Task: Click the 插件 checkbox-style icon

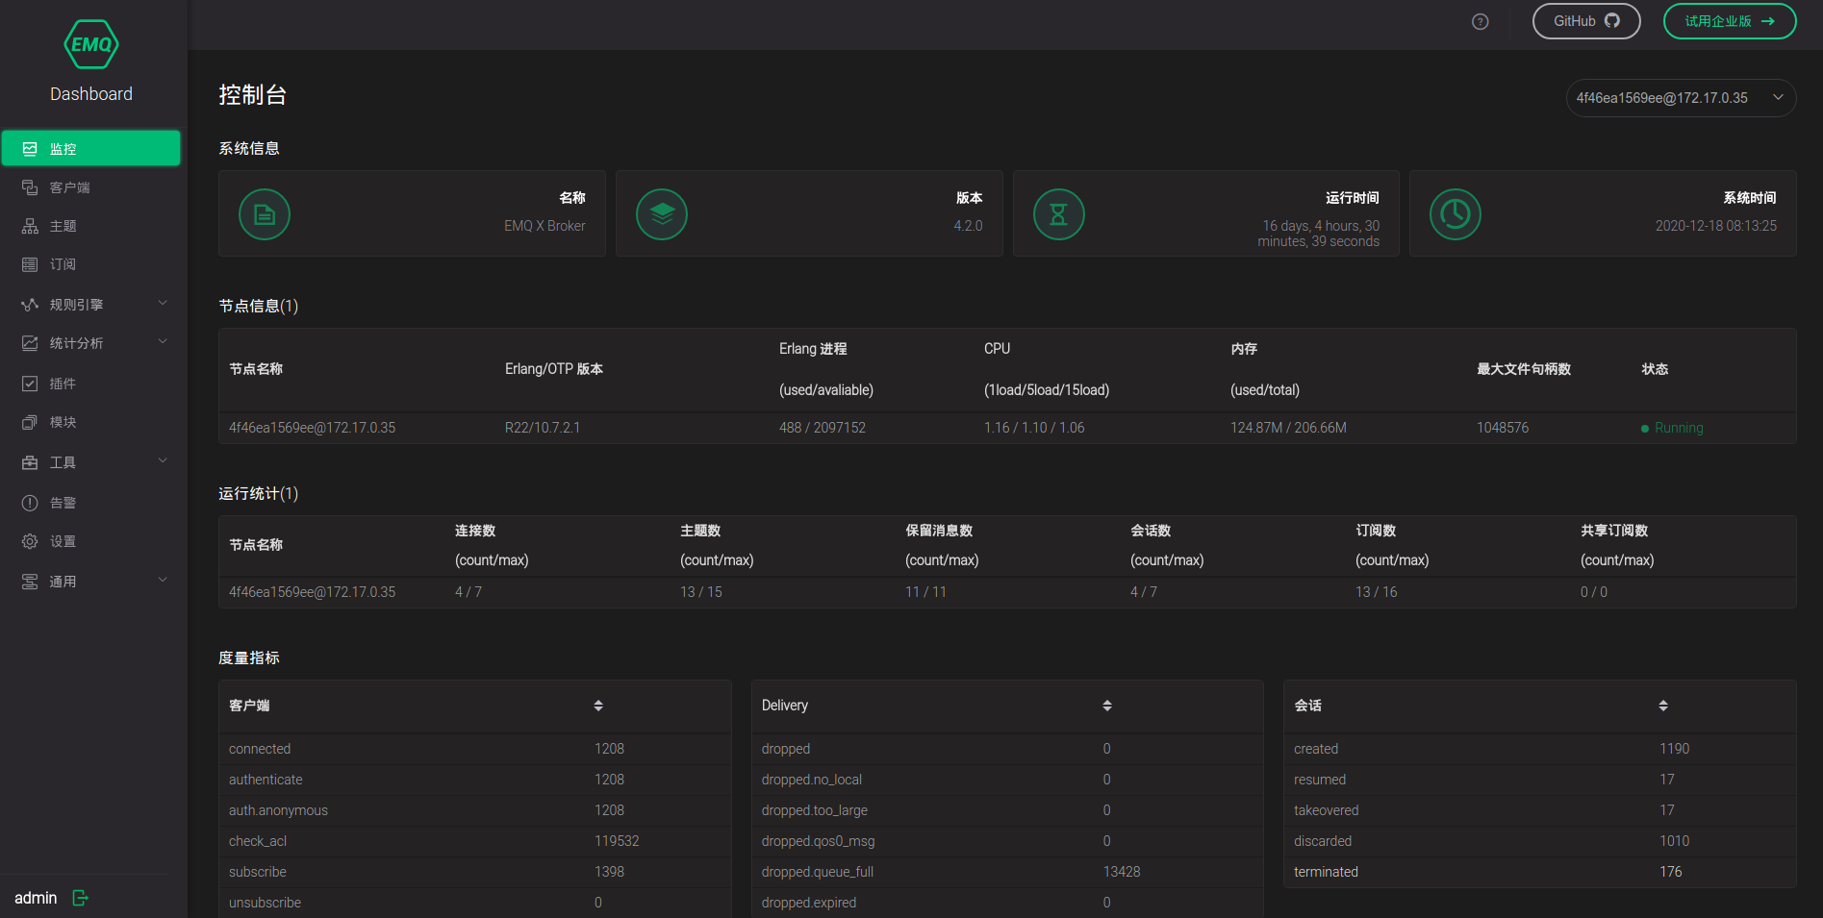Action: 30,384
